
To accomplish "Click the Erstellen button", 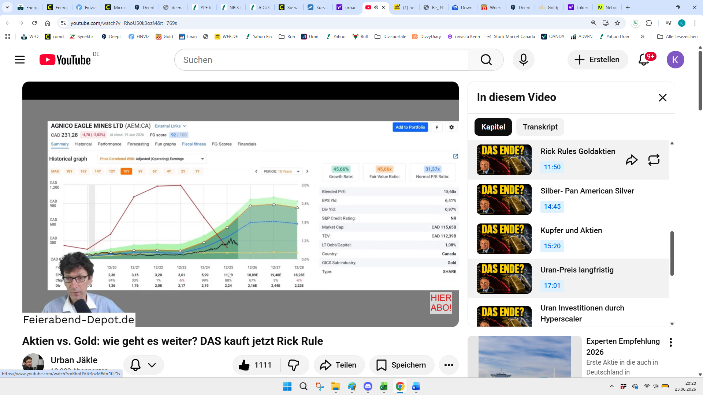I will pyautogui.click(x=598, y=60).
